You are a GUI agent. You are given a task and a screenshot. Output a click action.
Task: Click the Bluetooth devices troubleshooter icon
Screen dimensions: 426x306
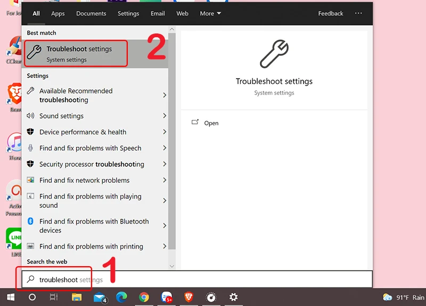click(x=32, y=222)
